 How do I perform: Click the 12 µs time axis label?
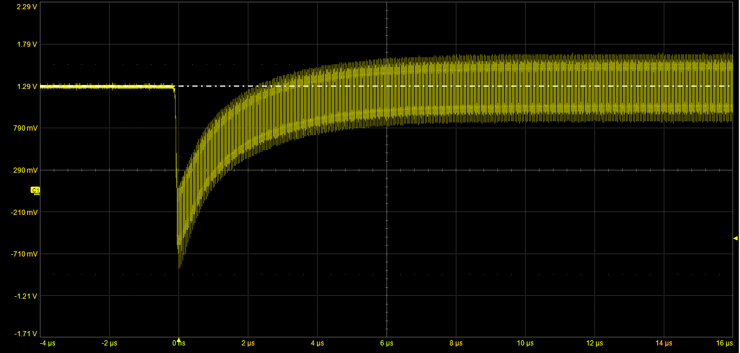pos(595,344)
